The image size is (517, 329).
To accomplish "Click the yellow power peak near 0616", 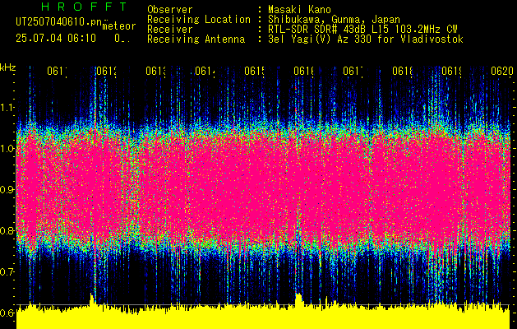I will click(x=298, y=299).
